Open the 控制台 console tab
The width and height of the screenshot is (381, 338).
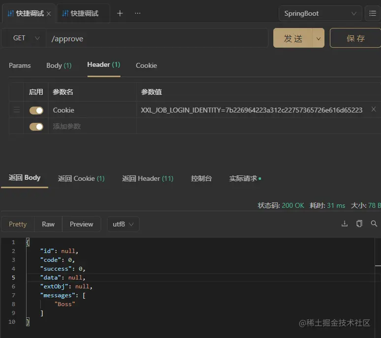(201, 179)
